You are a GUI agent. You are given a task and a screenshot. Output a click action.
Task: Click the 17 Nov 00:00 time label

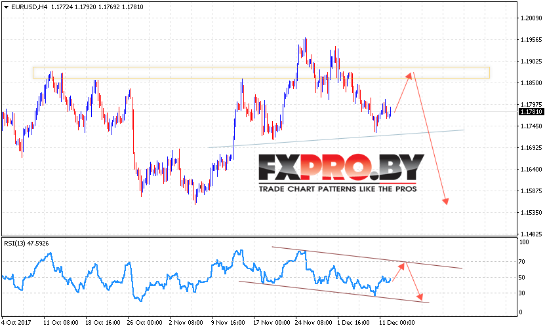click(x=272, y=323)
